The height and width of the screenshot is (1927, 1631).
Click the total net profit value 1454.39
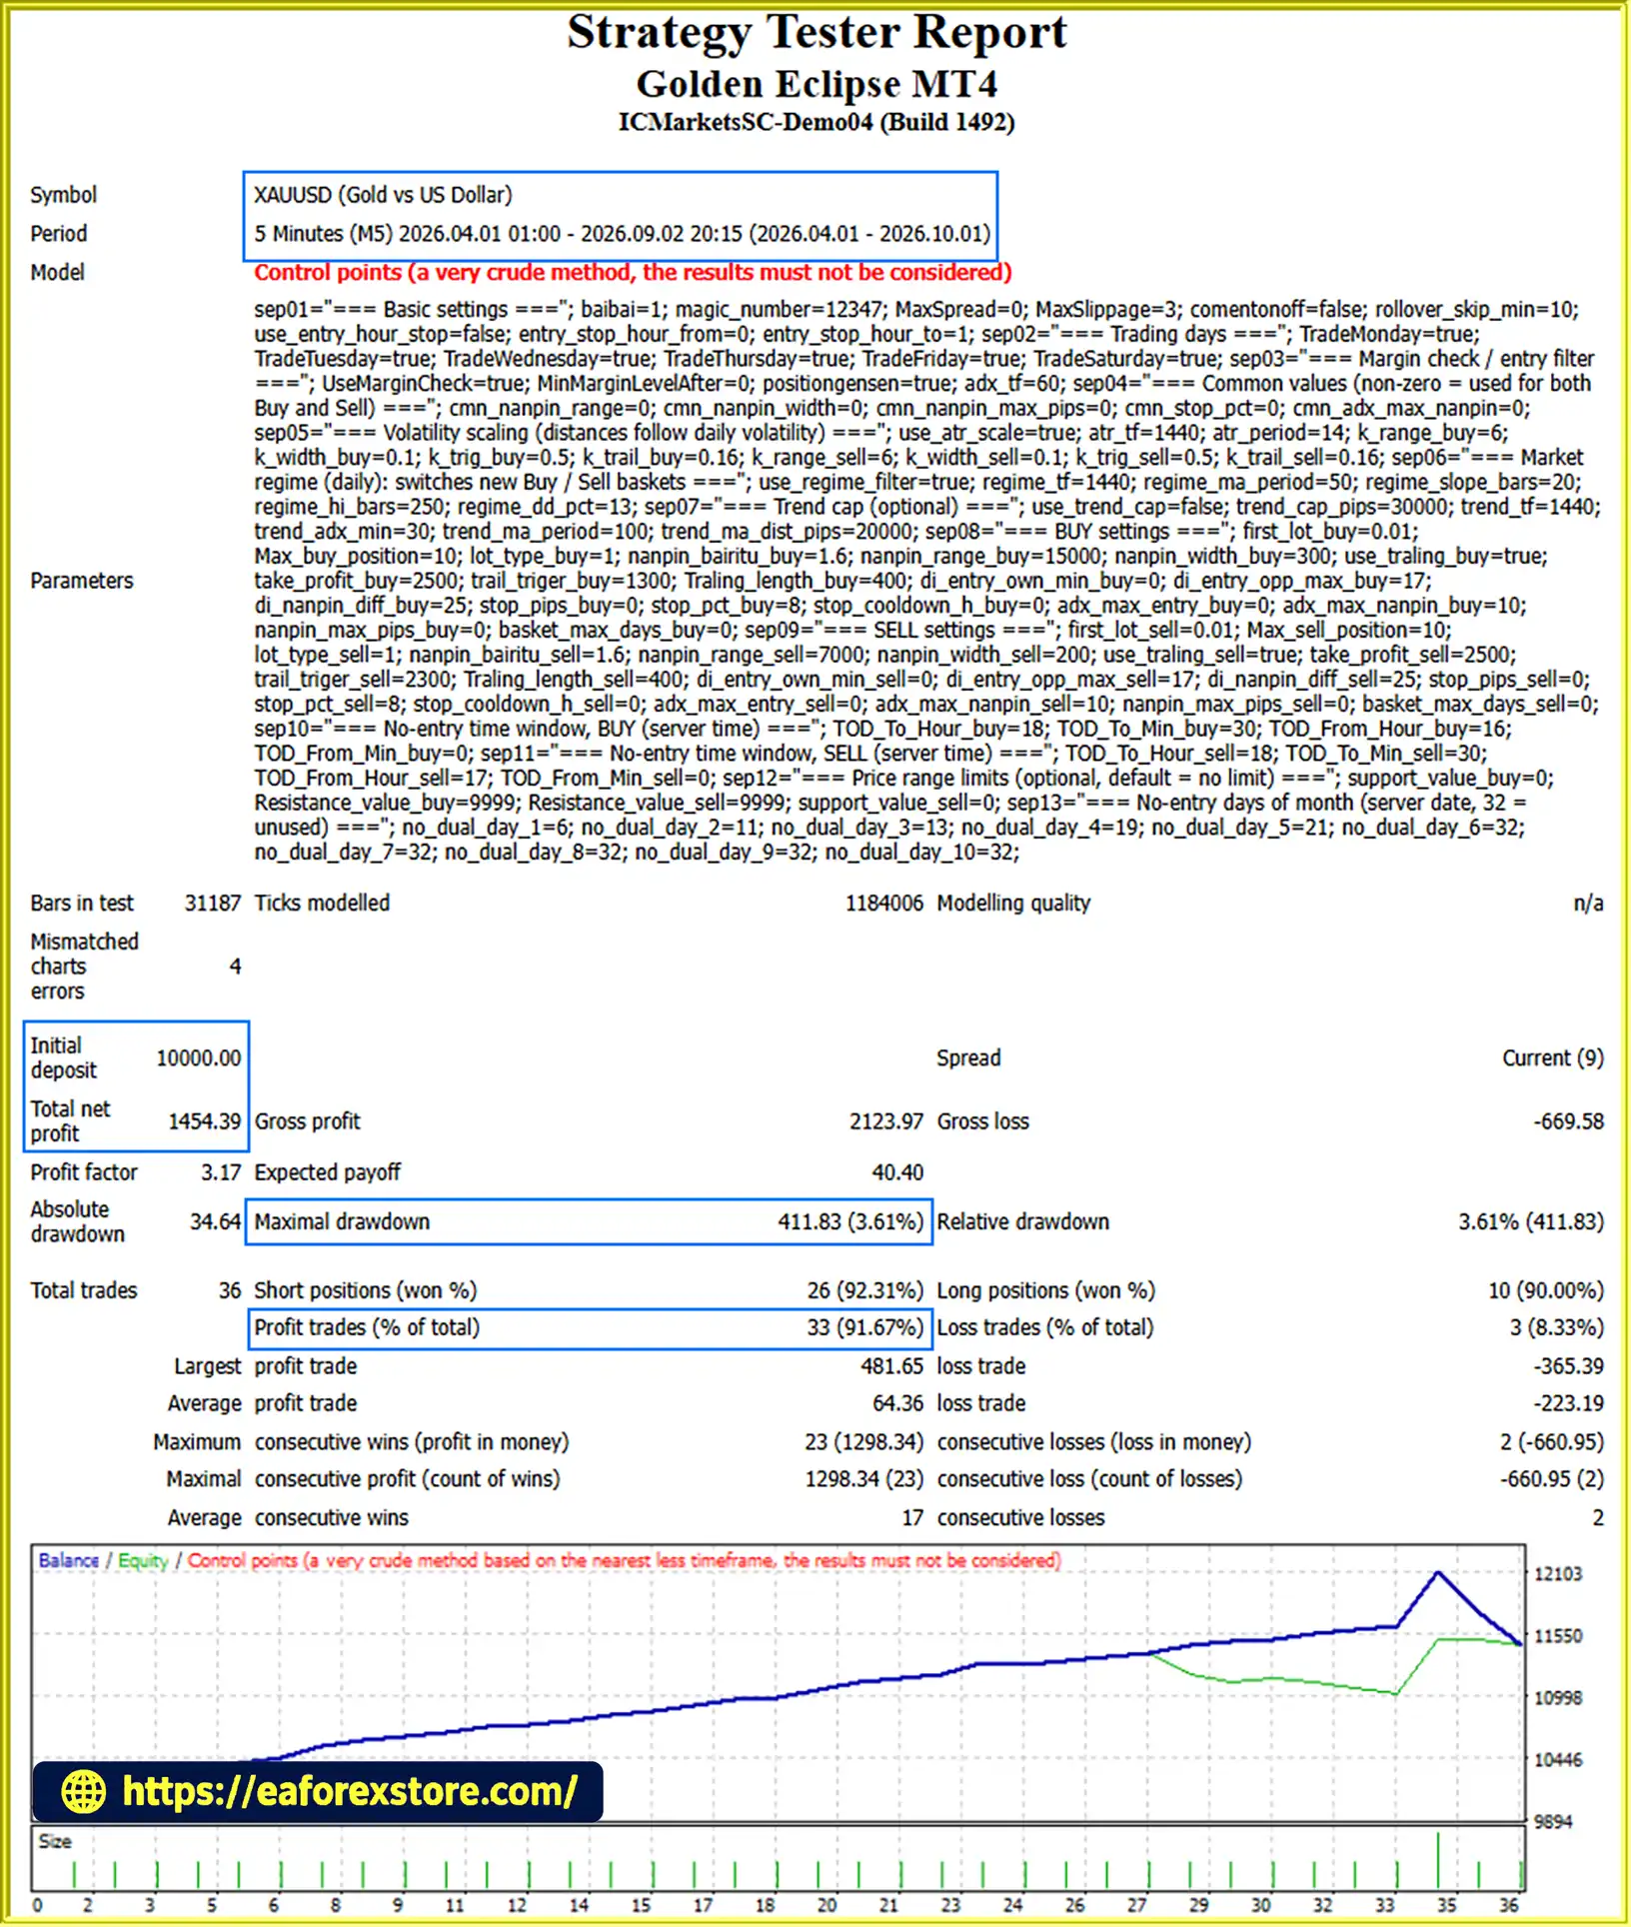click(x=205, y=1121)
